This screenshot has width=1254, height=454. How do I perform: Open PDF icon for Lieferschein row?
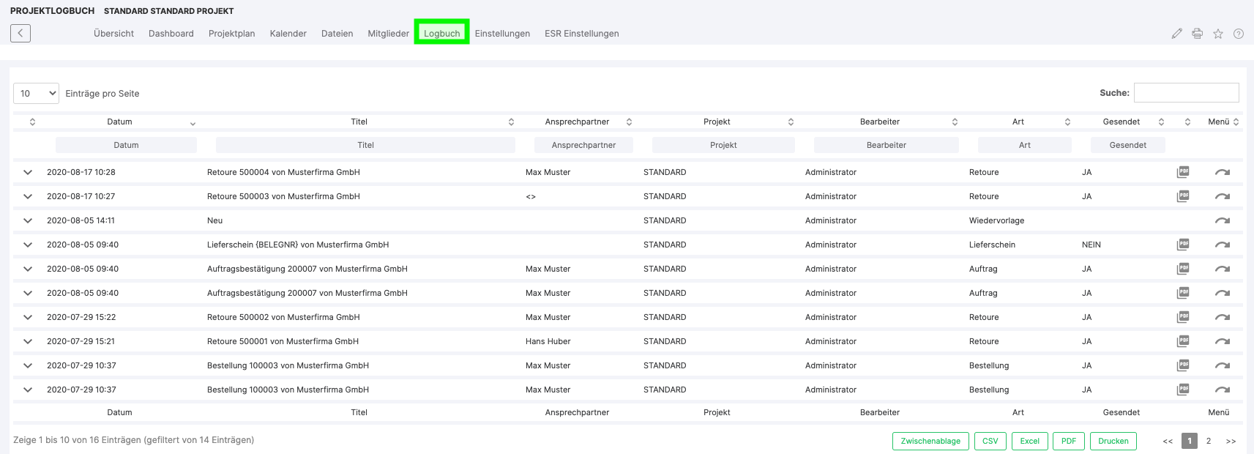(1182, 245)
